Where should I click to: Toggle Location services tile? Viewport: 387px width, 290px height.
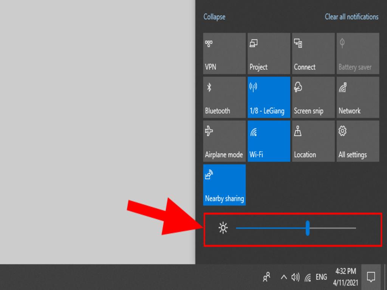tap(313, 141)
